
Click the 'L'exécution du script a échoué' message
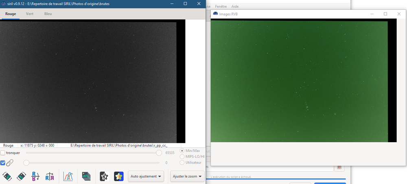pyautogui.click(x=231, y=177)
